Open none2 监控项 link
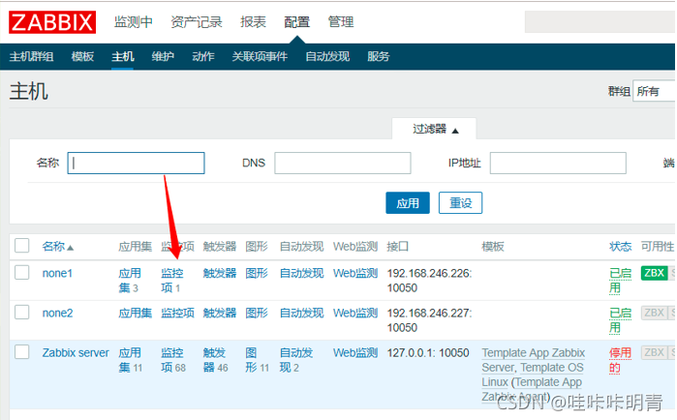Image resolution: width=677 pixels, height=420 pixels. pyautogui.click(x=177, y=313)
